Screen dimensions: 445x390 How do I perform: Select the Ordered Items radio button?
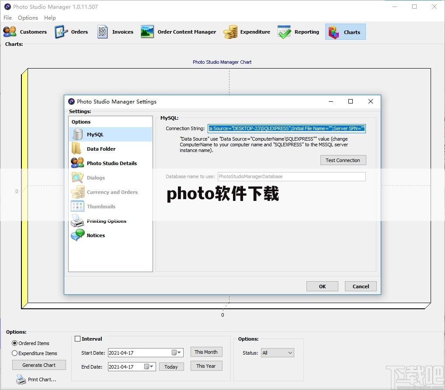pos(14,343)
